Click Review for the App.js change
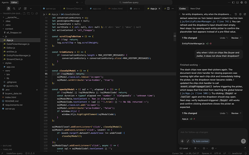The image size is (249, 155). (236, 113)
